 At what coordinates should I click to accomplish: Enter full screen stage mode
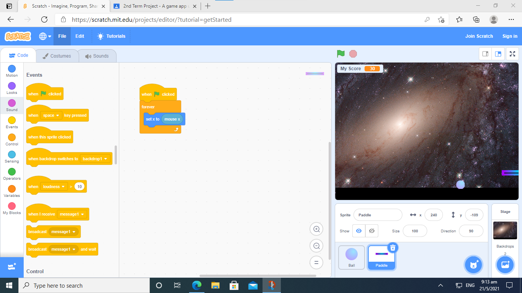point(512,54)
